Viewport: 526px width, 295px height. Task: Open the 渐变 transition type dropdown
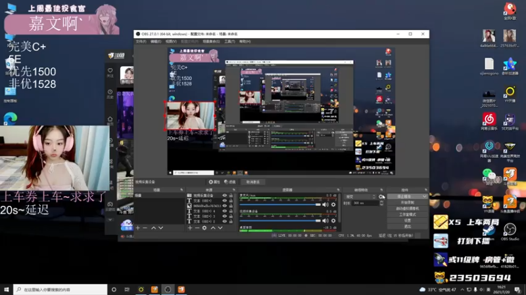pyautogui.click(x=360, y=197)
